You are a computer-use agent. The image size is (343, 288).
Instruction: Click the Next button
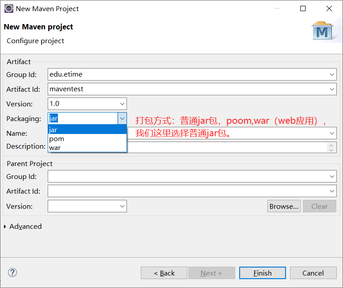click(212, 273)
